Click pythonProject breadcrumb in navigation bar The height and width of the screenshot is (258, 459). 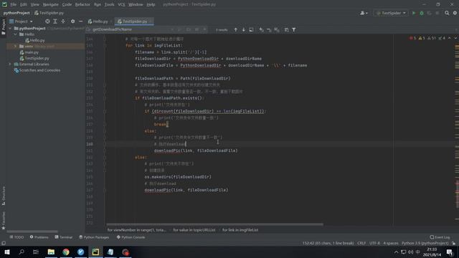[16, 13]
